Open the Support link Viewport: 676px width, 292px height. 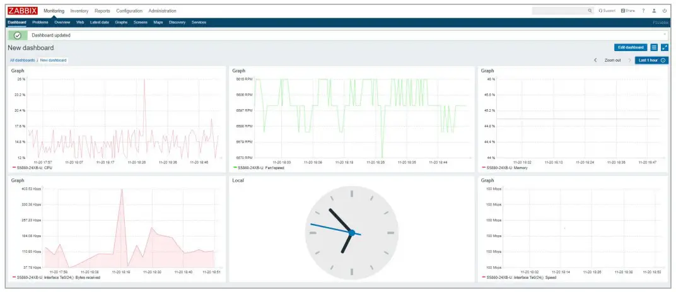(x=607, y=11)
